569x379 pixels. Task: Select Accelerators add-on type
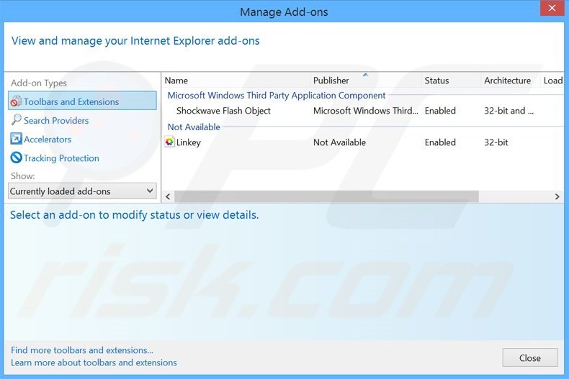pyautogui.click(x=48, y=139)
